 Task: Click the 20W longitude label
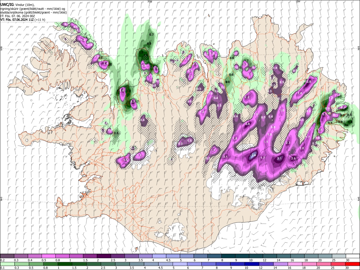click(x=150, y=1)
